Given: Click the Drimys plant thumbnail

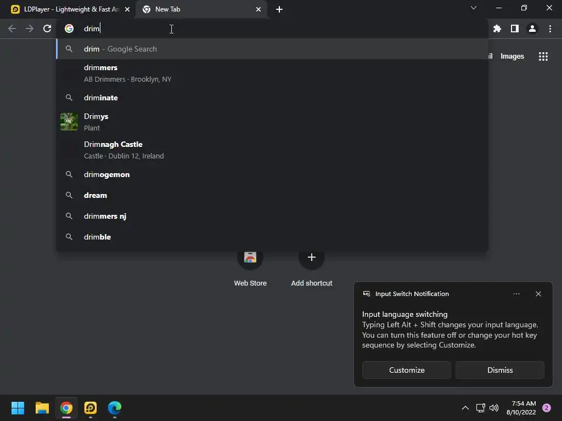Looking at the screenshot, I should pos(69,122).
